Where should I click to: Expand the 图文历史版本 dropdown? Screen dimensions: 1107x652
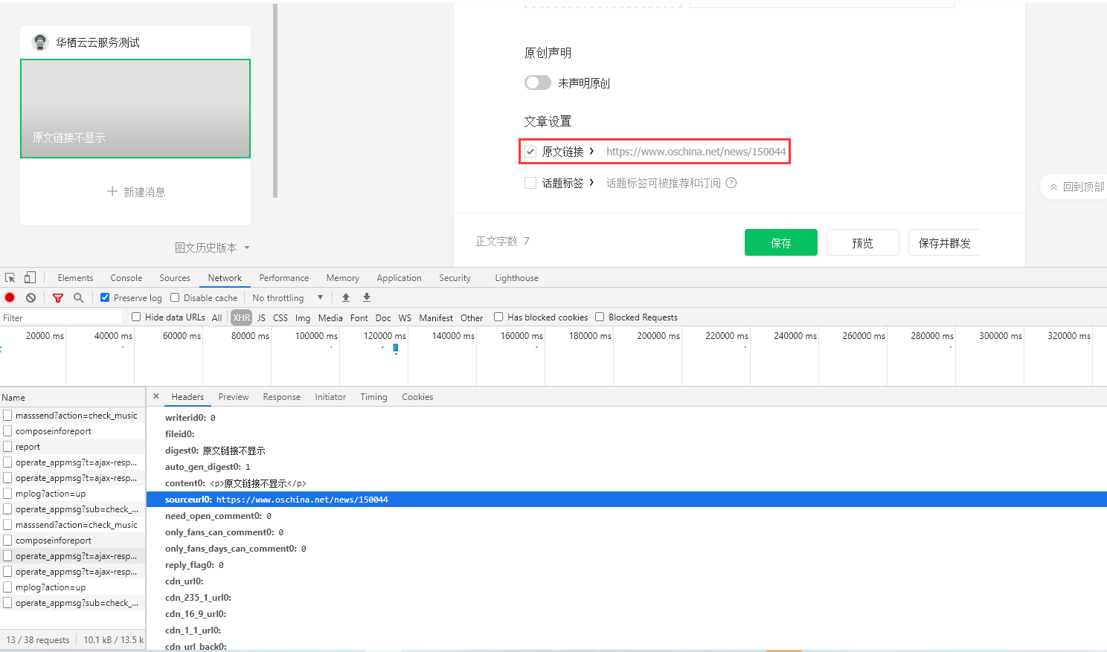click(x=212, y=248)
